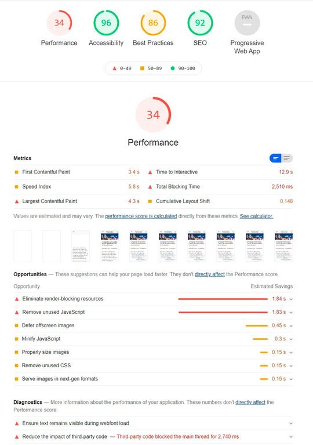Click the last filmstrip thumbnail
Screen dimensions: 313x445
pos(283,246)
